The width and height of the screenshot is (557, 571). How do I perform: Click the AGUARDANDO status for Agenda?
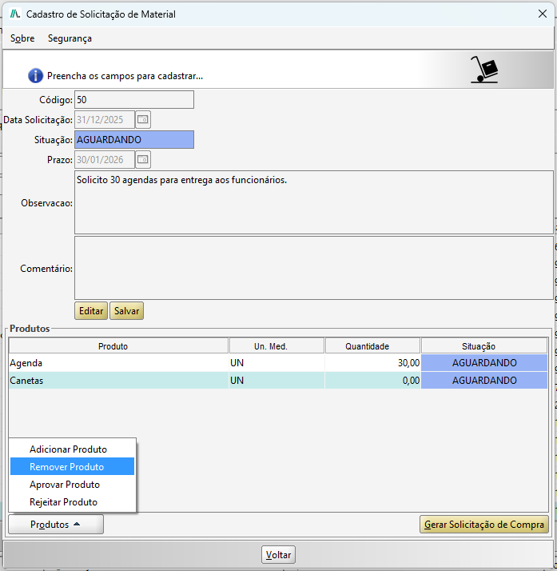(x=484, y=363)
